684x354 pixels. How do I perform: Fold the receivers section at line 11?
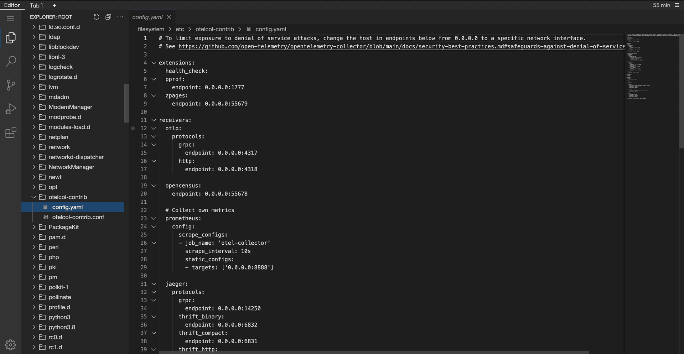[154, 120]
